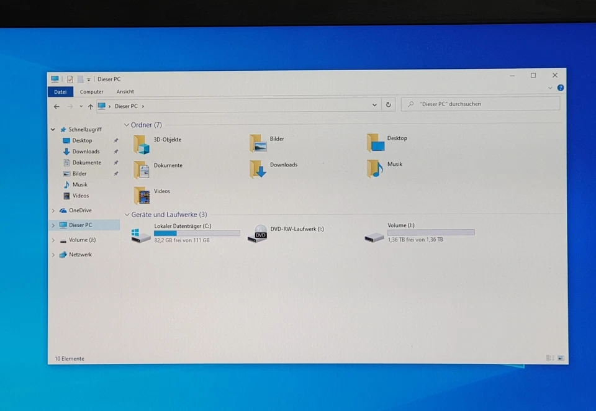The image size is (596, 411).
Task: Select Downloads in Schnellzugriff sidebar
Action: coord(86,151)
